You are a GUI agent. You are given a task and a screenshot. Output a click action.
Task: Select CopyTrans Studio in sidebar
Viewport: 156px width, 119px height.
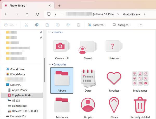[x=22, y=95]
